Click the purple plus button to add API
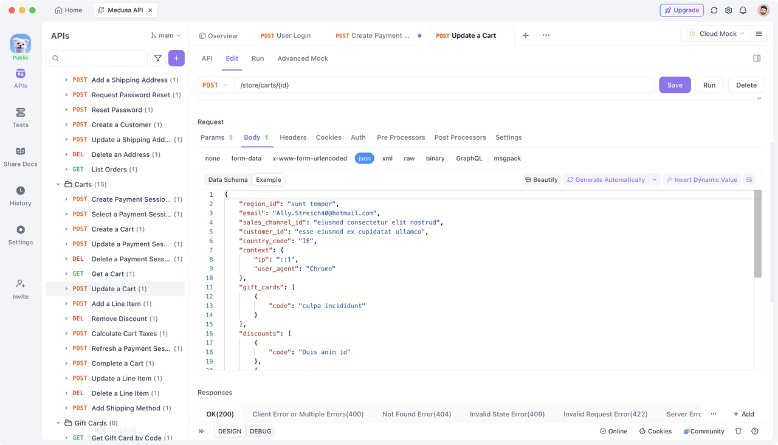This screenshot has width=778, height=445. pyautogui.click(x=176, y=58)
